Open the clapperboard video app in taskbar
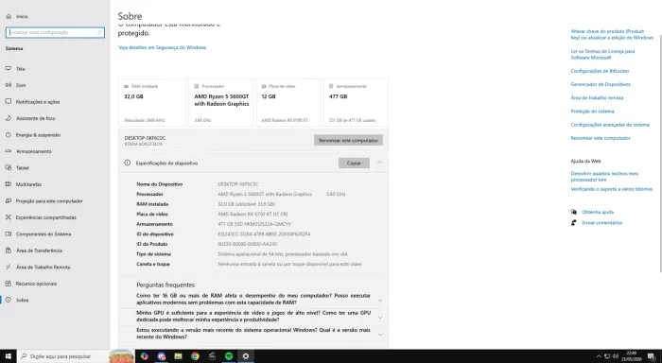 [212, 356]
